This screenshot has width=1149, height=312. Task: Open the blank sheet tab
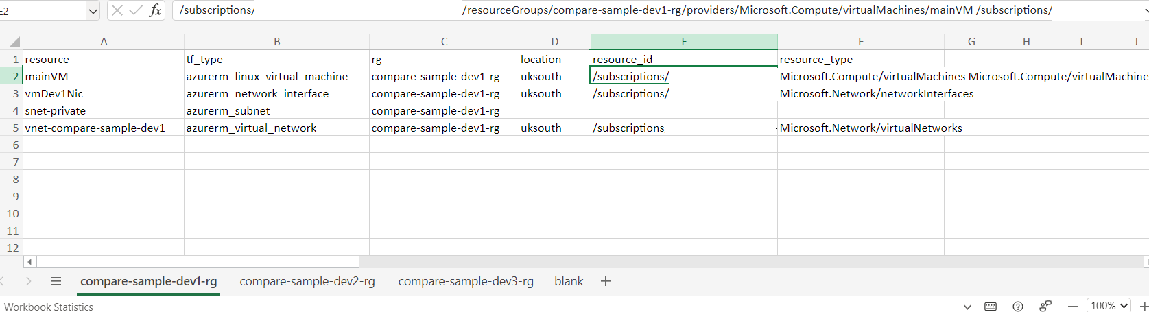coord(569,281)
